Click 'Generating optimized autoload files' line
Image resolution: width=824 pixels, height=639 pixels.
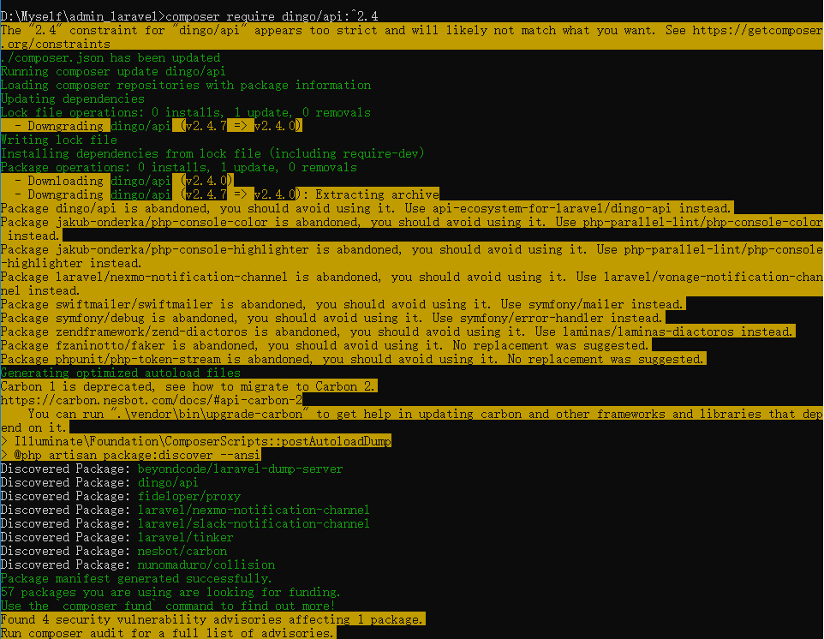[121, 372]
